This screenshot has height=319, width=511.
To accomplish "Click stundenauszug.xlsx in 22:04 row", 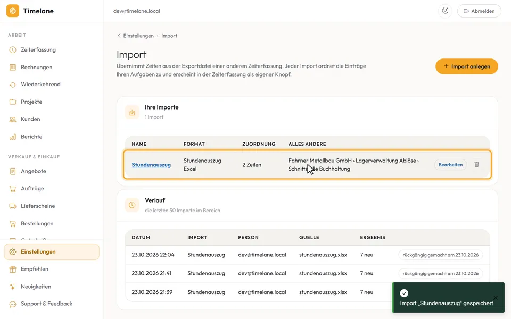I will tap(323, 255).
